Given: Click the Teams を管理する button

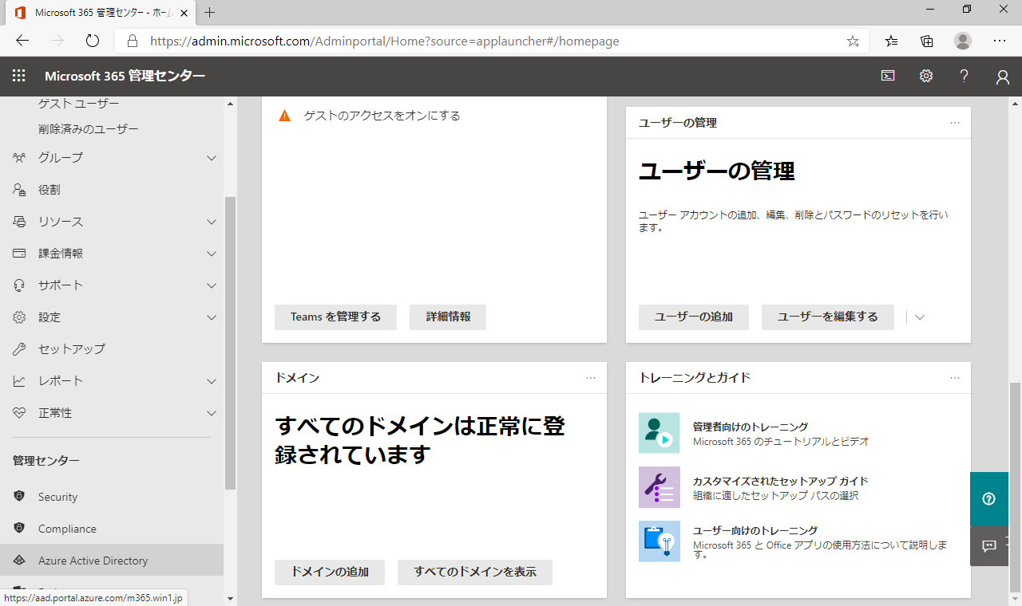Looking at the screenshot, I should click(335, 317).
